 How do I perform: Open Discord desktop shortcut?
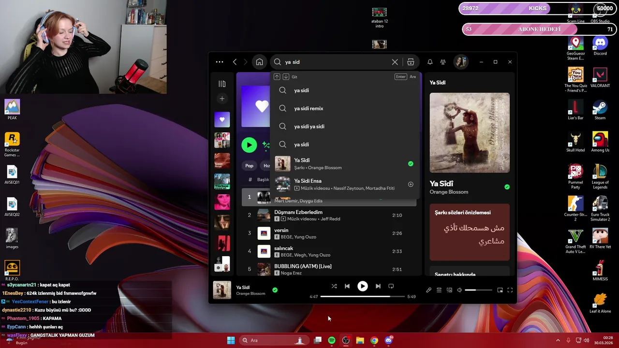[x=600, y=45]
